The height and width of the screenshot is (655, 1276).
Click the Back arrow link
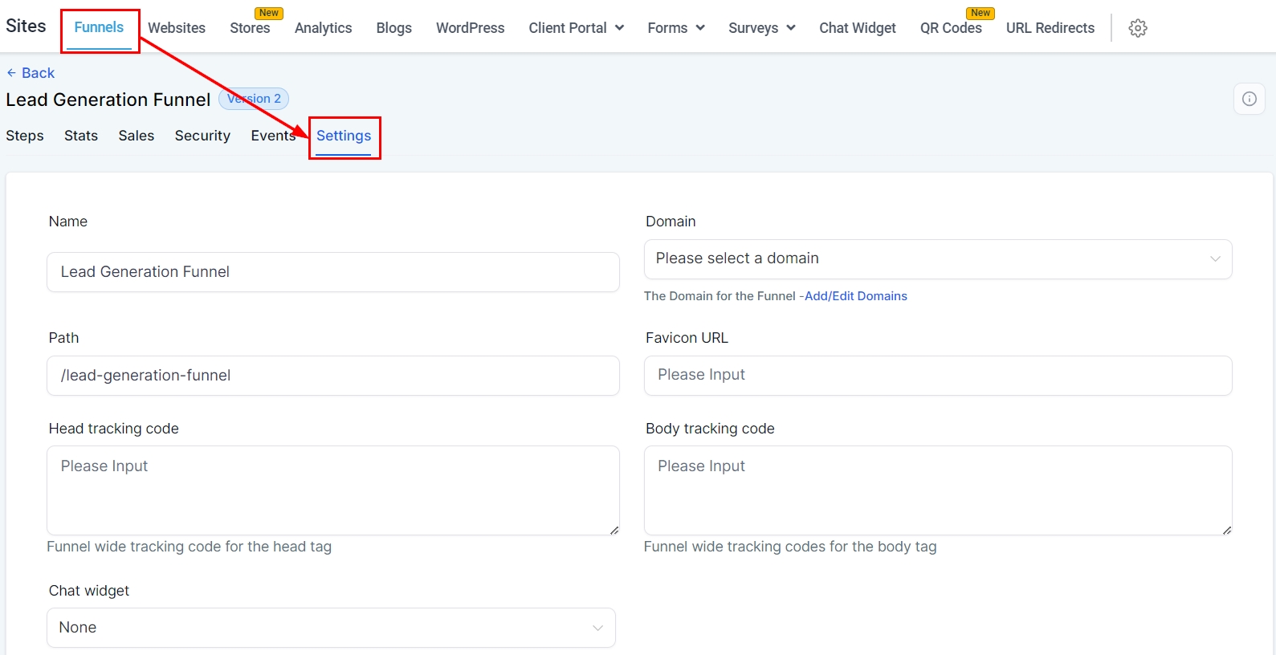tap(31, 73)
